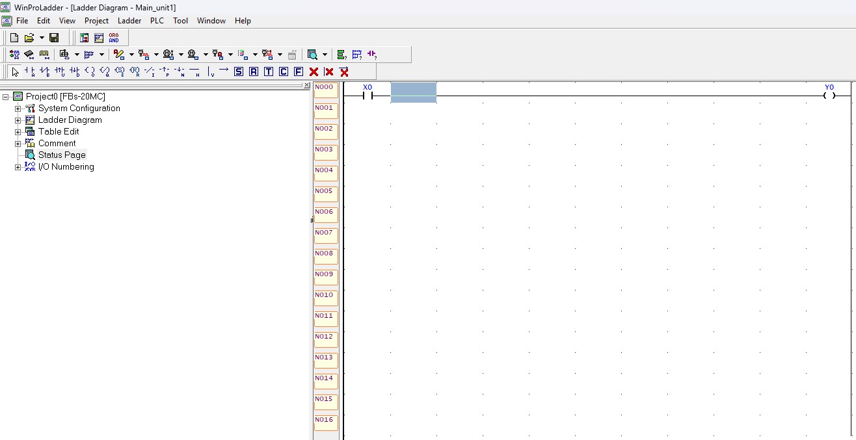Select the output coil O tool
The height and width of the screenshot is (440, 856).
click(x=90, y=71)
